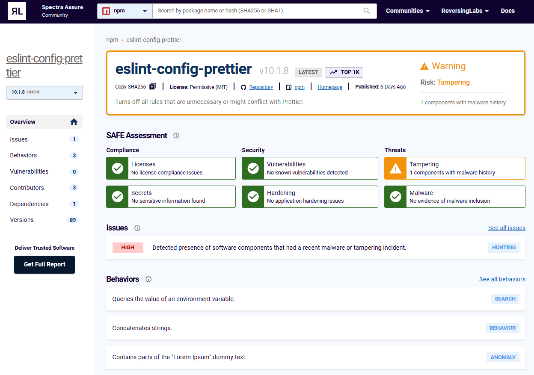Click the warning triangle on the Tampering card

coord(395,168)
